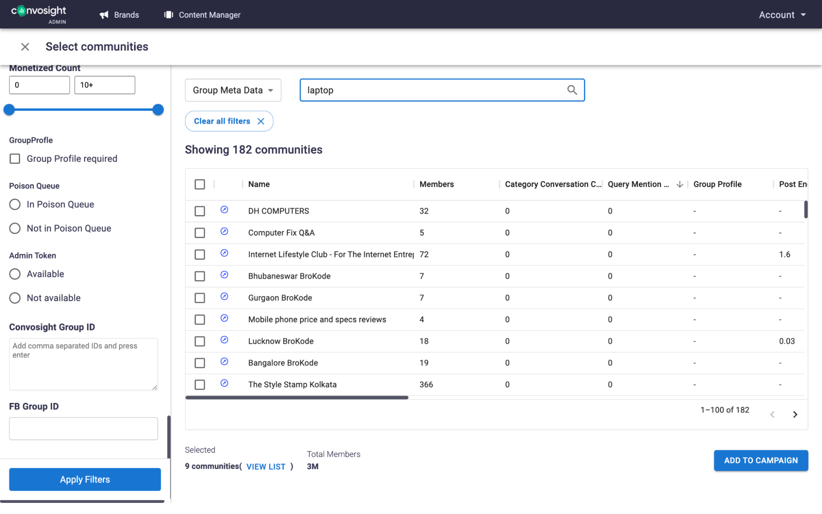
Task: Open DH COMPUTERS group link icon
Action: coord(224,210)
